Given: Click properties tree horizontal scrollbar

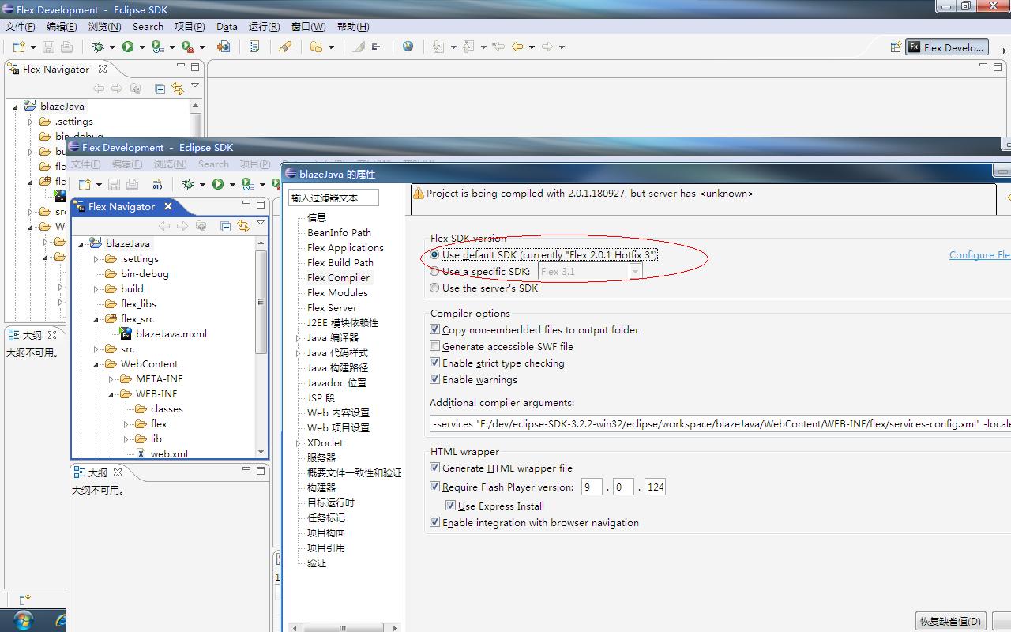Looking at the screenshot, I should (342, 628).
